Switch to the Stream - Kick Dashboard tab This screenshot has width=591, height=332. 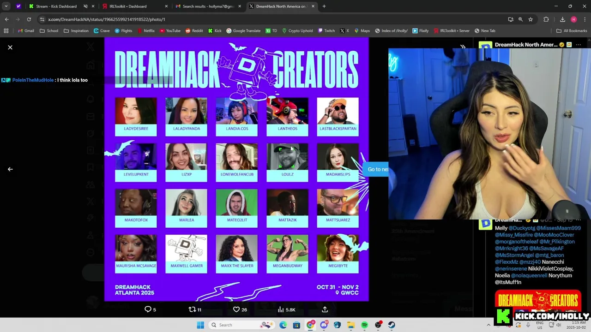click(x=56, y=6)
